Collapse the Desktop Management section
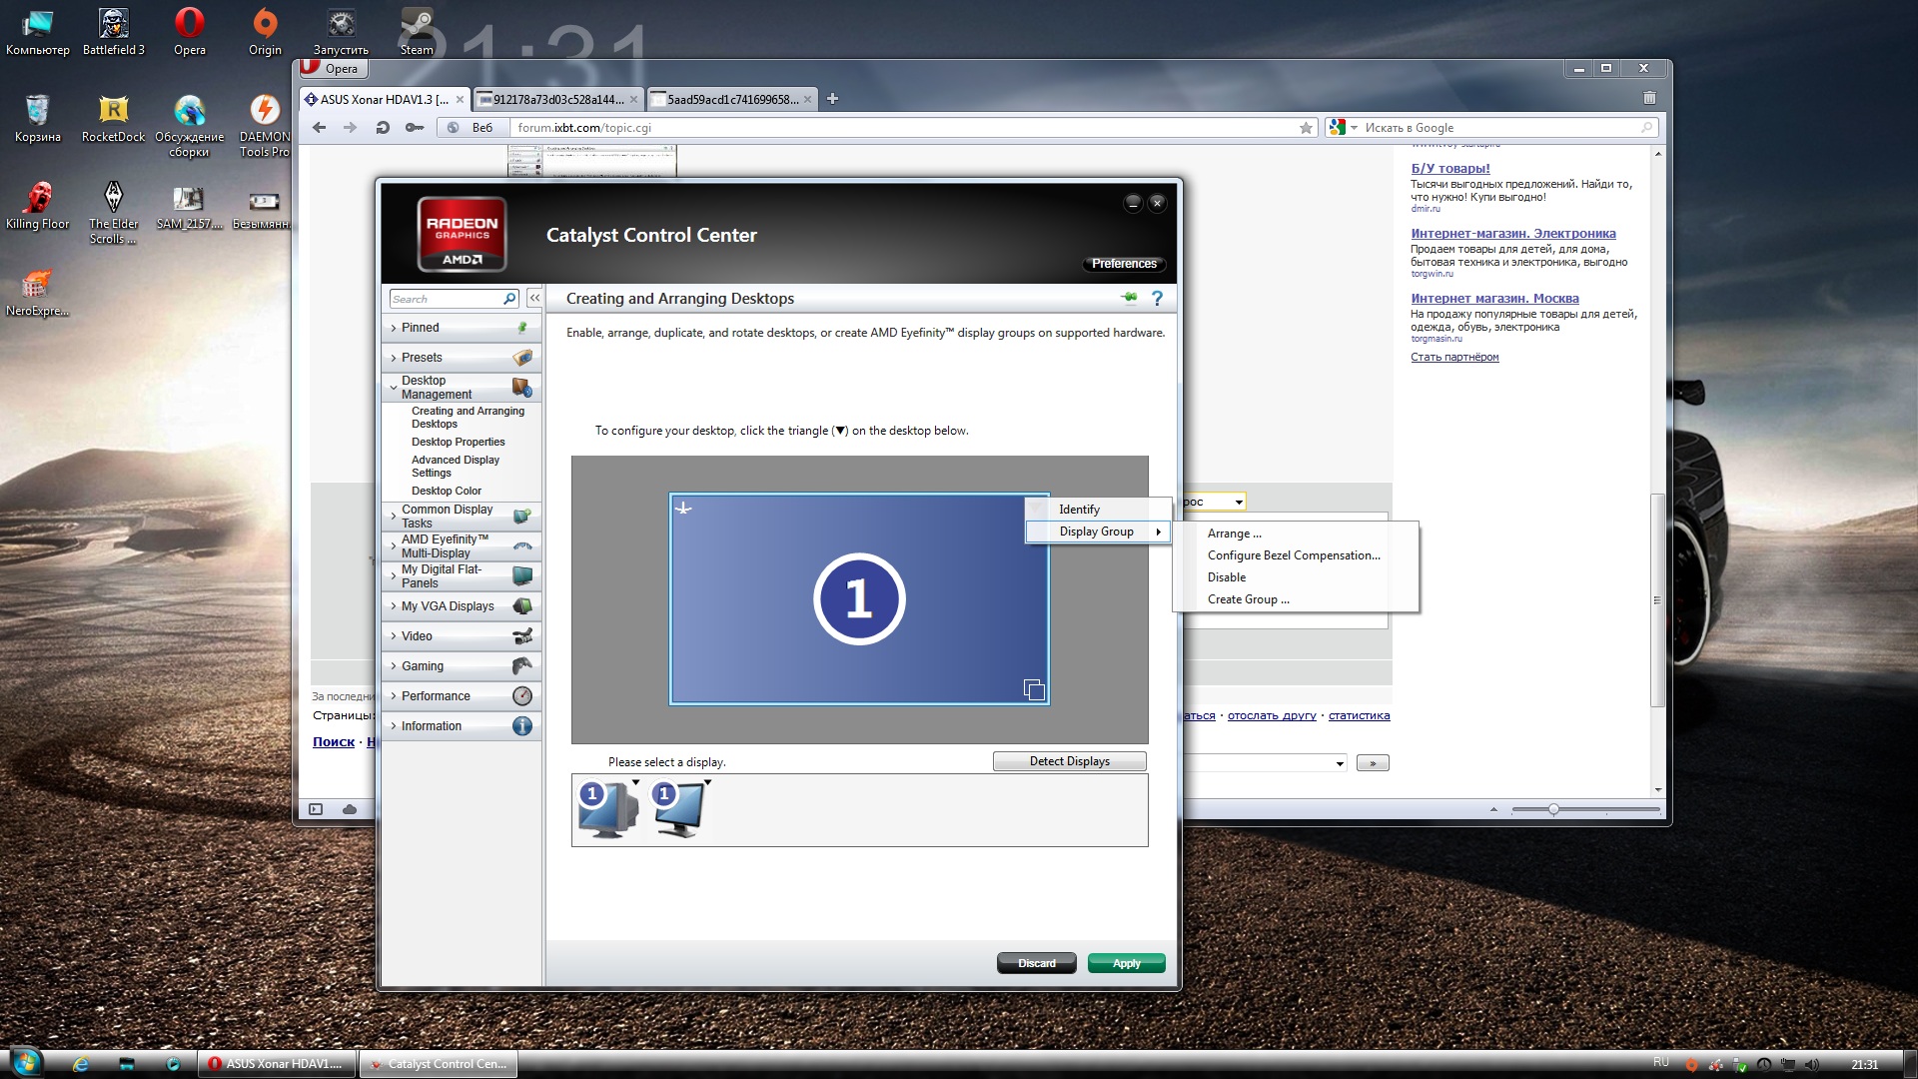This screenshot has height=1079, width=1918. click(462, 388)
